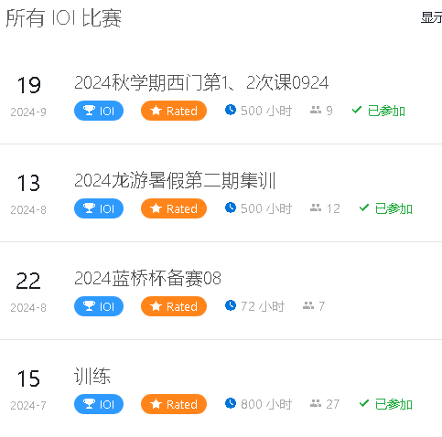Image resolution: width=442 pixels, height=437 pixels.
Task: Select the Rated star badge of 龙游暑假 contest
Action: (174, 208)
